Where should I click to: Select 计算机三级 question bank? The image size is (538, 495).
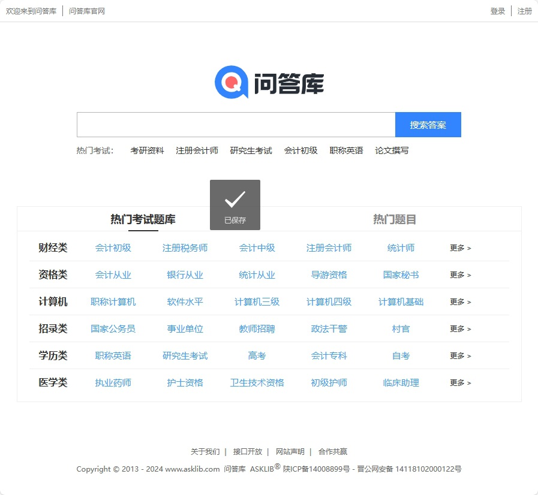(x=257, y=302)
